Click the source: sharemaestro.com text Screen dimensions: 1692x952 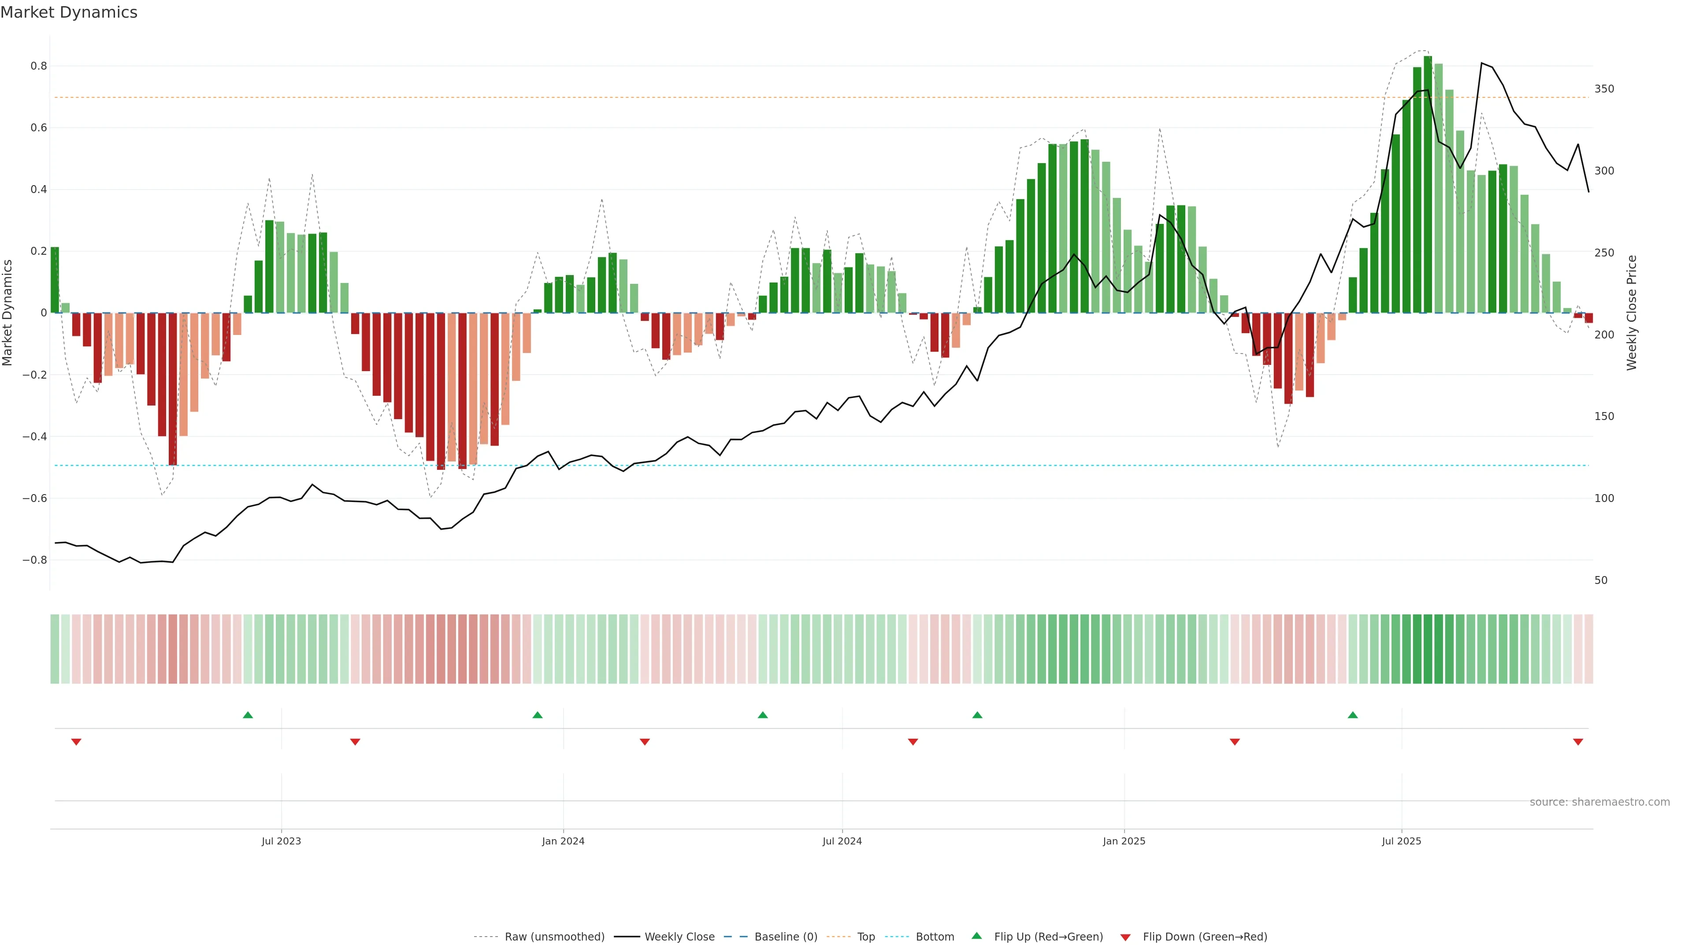(x=1599, y=802)
